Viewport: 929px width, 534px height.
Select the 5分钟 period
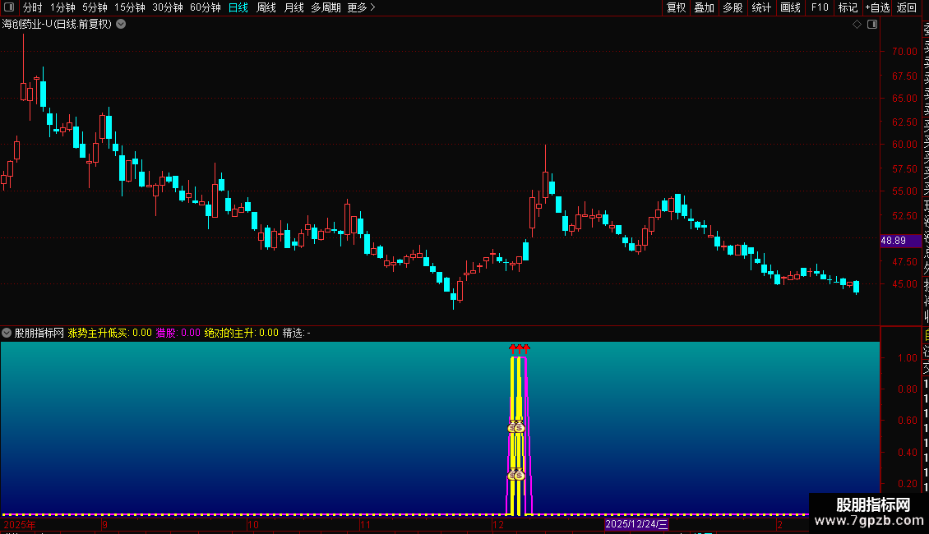[x=95, y=7]
